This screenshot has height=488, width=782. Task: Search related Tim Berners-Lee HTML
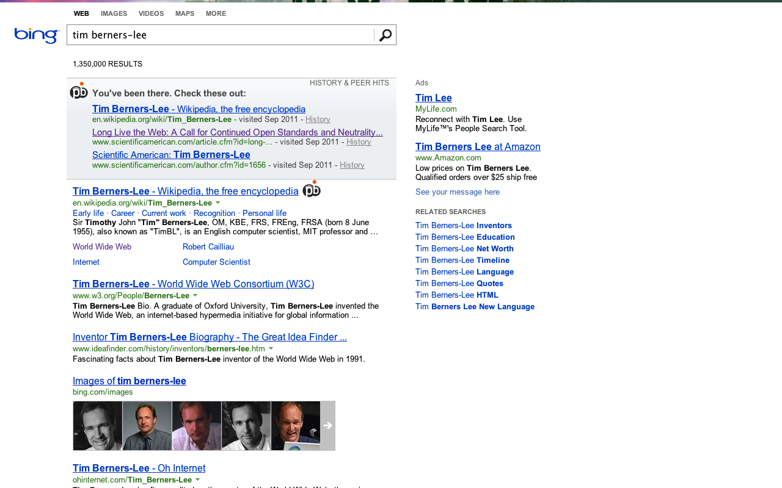pyautogui.click(x=457, y=295)
